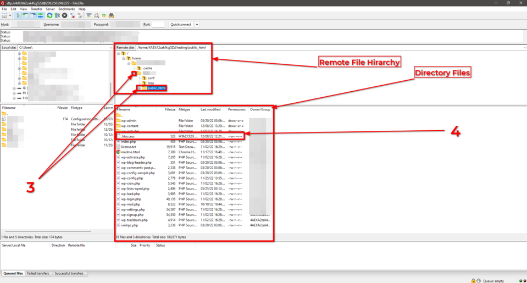Open the Site Manager icon

pyautogui.click(x=4, y=15)
